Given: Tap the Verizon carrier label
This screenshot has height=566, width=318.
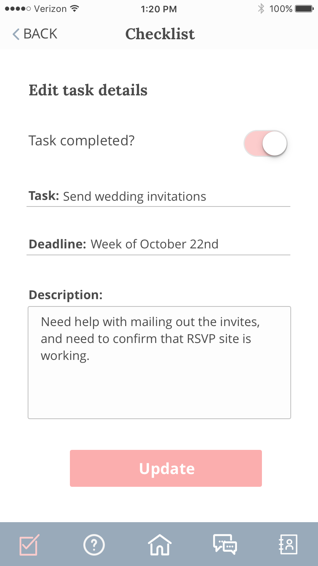Looking at the screenshot, I should click(50, 8).
